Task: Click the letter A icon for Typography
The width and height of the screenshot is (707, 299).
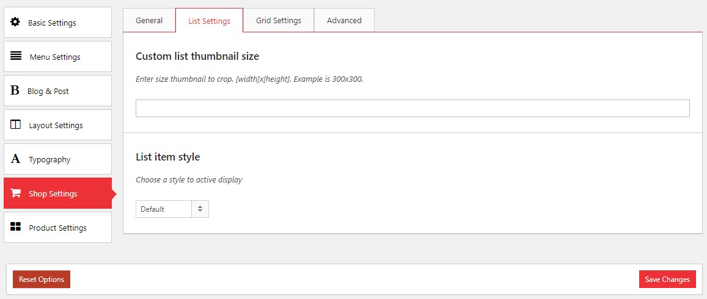Action: (15, 159)
